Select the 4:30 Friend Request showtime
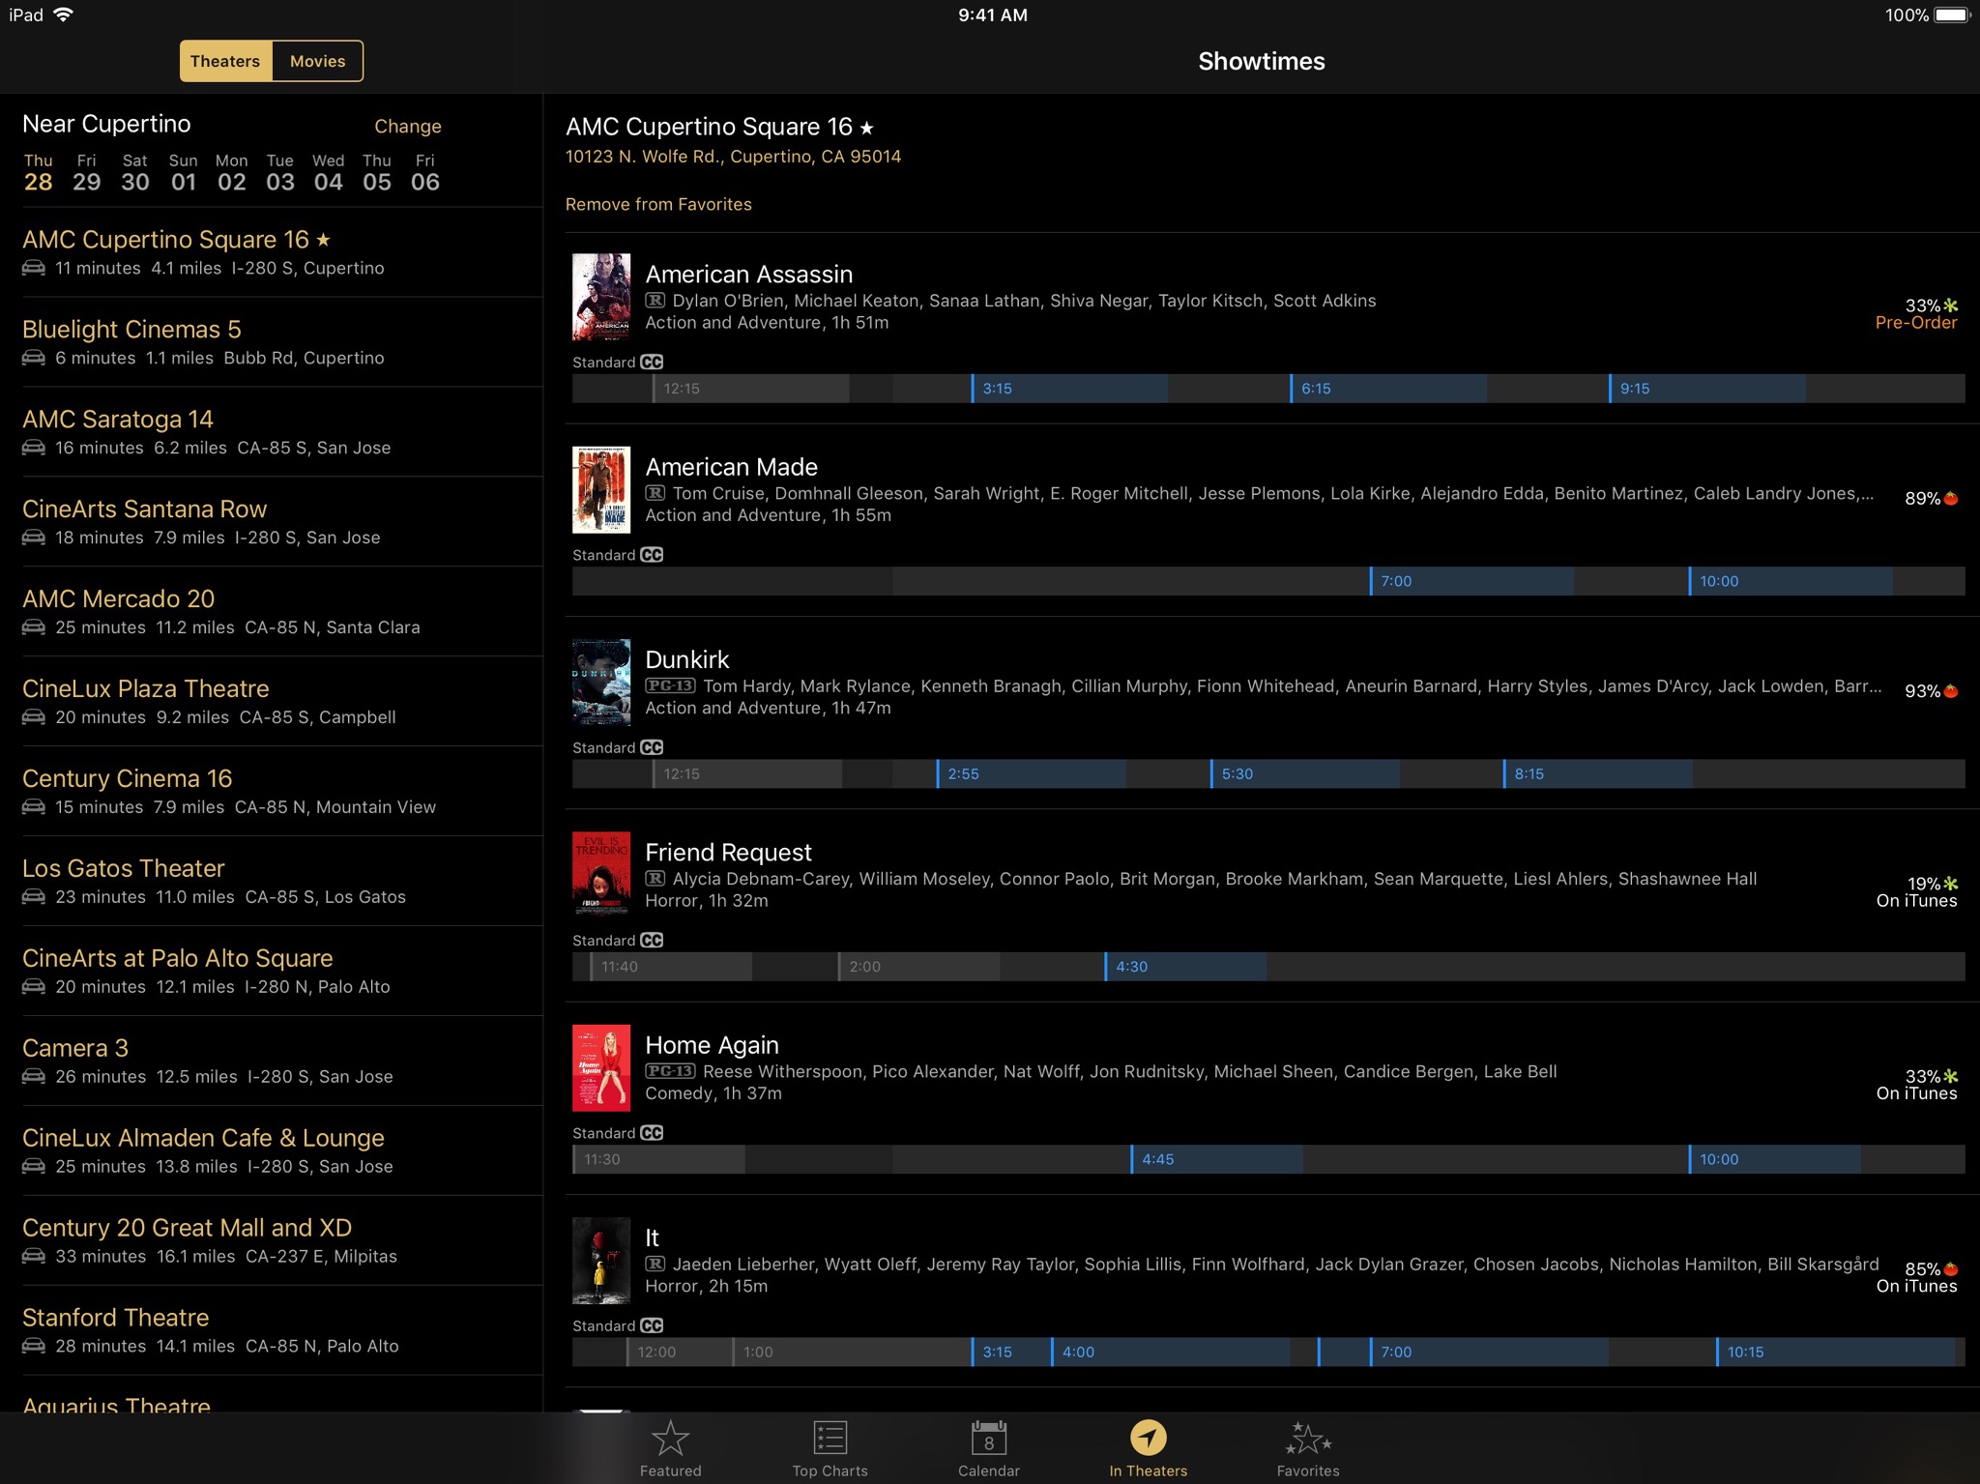Image resolution: width=1980 pixels, height=1484 pixels. click(x=1185, y=966)
